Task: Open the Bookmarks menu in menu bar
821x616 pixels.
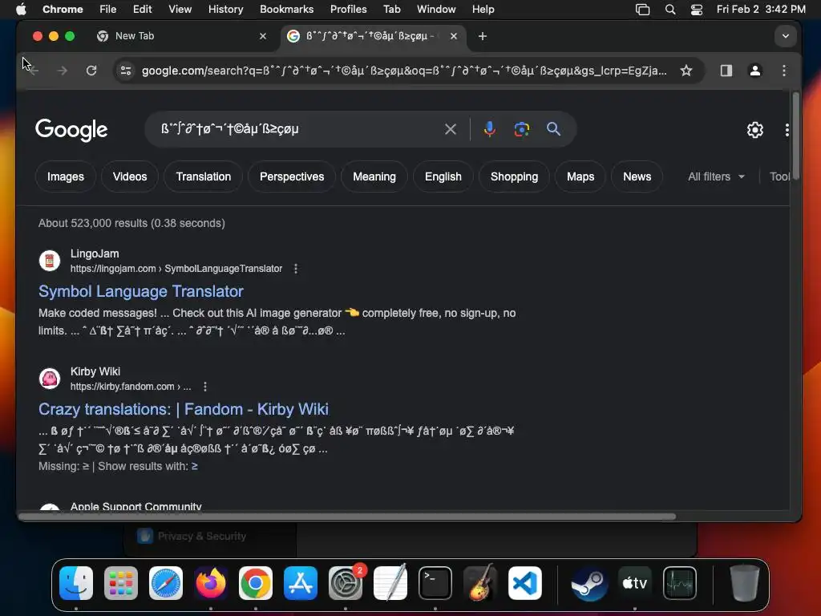Action: pos(286,9)
